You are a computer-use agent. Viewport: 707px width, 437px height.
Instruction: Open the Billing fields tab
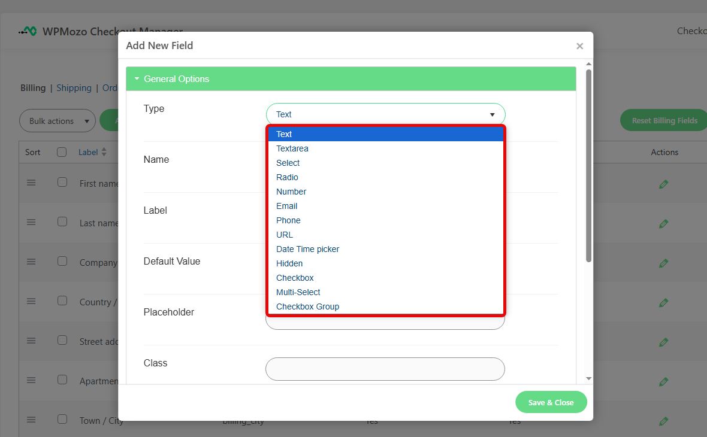(33, 88)
